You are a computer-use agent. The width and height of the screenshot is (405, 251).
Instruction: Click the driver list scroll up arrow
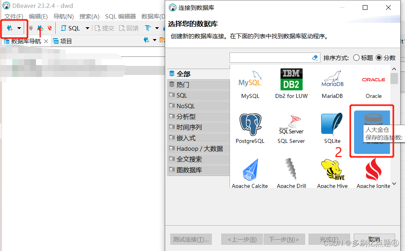click(394, 69)
